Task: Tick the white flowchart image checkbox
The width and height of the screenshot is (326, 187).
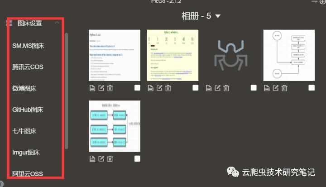Action: 312,88
